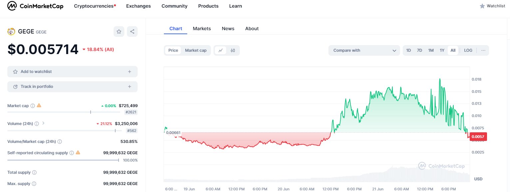Click Market cap warning triangle icon
The image size is (510, 192).
[x=39, y=105]
